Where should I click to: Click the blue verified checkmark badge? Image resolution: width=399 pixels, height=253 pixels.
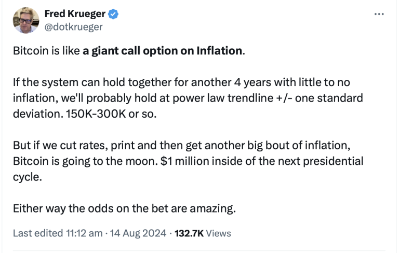[113, 14]
